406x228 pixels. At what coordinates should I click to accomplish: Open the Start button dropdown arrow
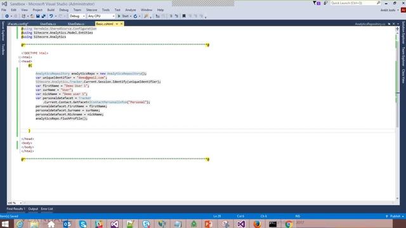[131, 16]
